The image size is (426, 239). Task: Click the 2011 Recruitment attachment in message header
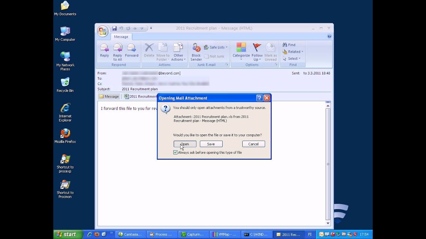coord(140,97)
